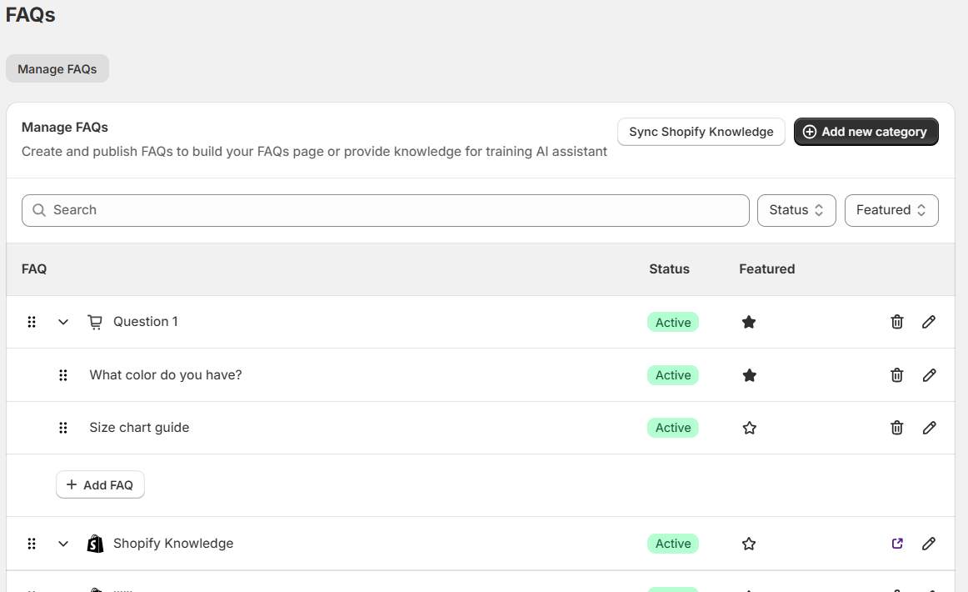Click Add new category button
Image resolution: width=968 pixels, height=592 pixels.
[x=866, y=132]
